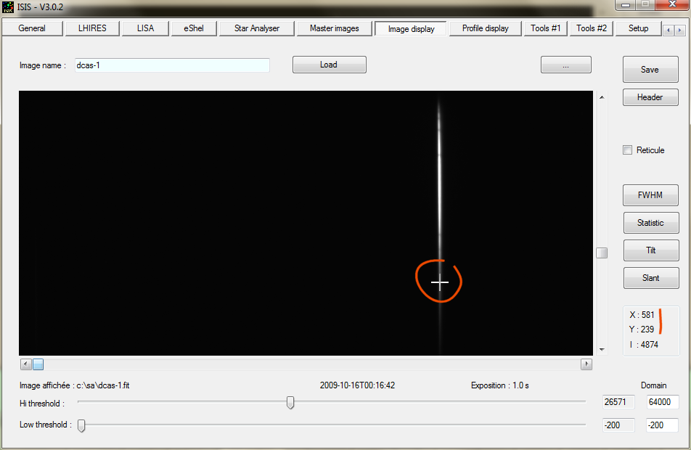Click the Slant button
691x450 pixels.
(650, 278)
